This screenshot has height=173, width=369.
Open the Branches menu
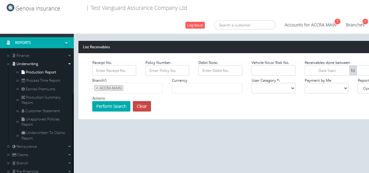click(355, 25)
